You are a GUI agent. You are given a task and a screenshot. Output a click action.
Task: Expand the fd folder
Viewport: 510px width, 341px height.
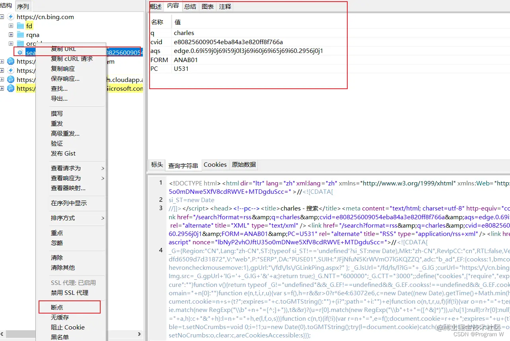11,26
